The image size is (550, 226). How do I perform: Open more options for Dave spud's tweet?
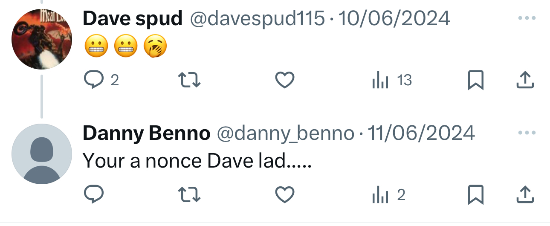pyautogui.click(x=525, y=18)
